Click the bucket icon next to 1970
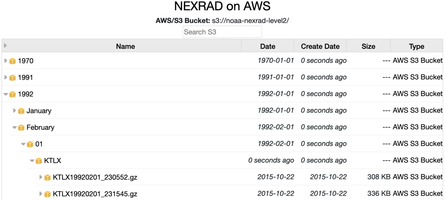Screen dimensions: 446x200 click(x=12, y=61)
